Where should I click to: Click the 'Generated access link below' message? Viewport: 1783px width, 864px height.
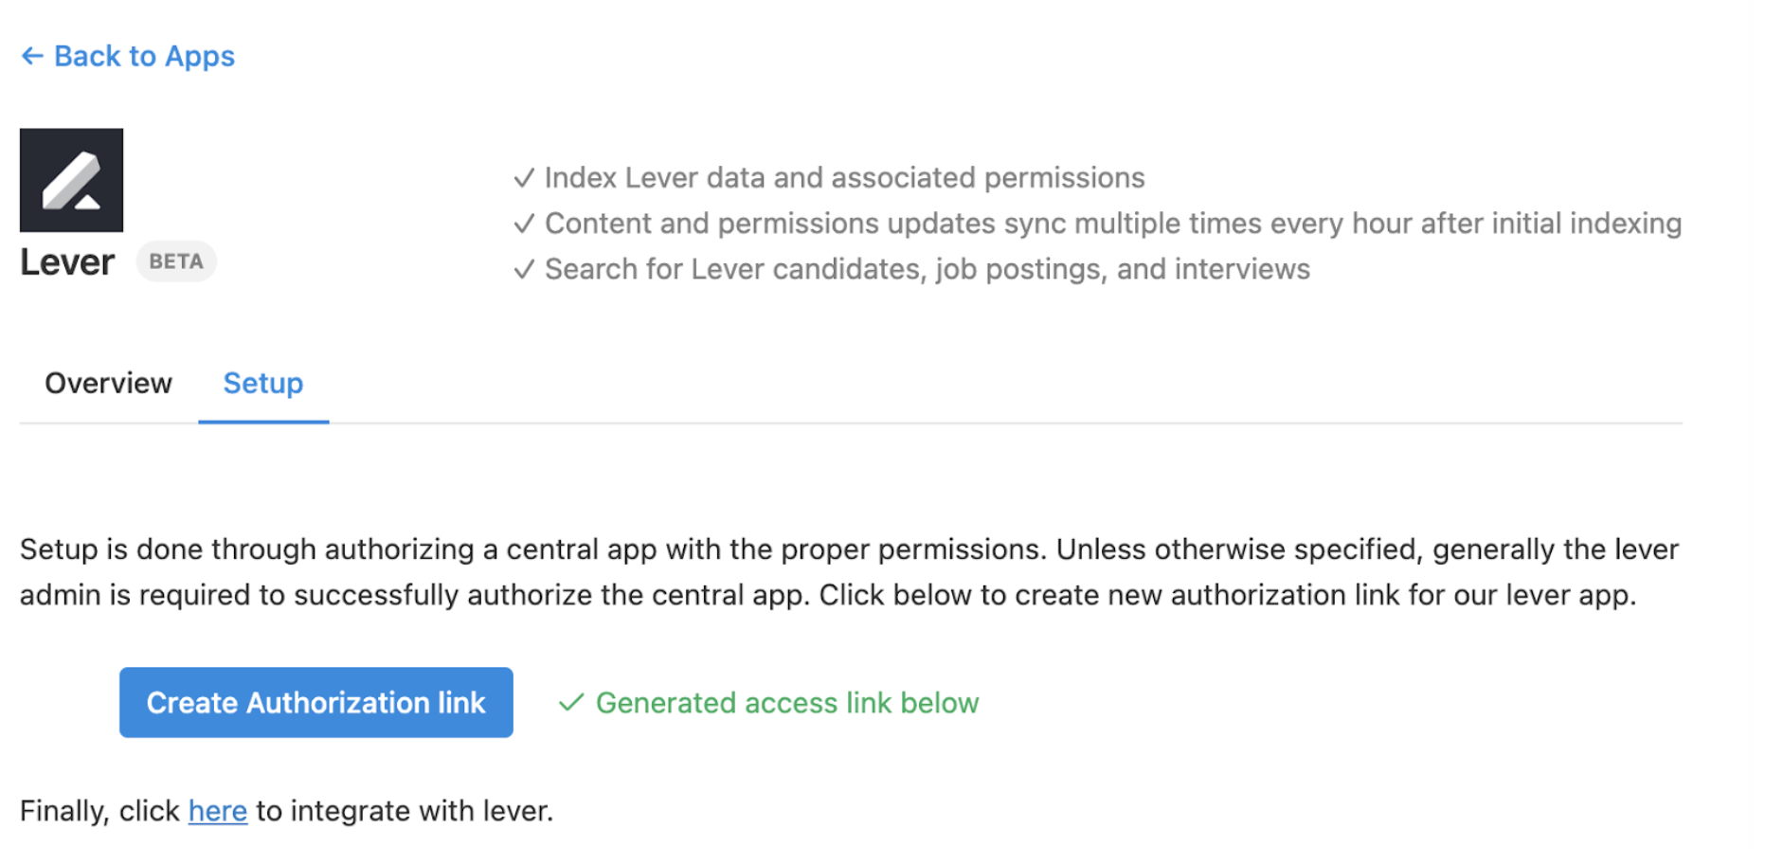coord(786,703)
